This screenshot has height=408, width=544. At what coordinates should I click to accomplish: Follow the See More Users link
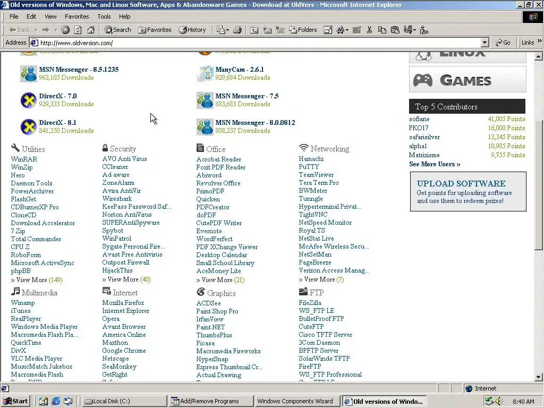[435, 164]
